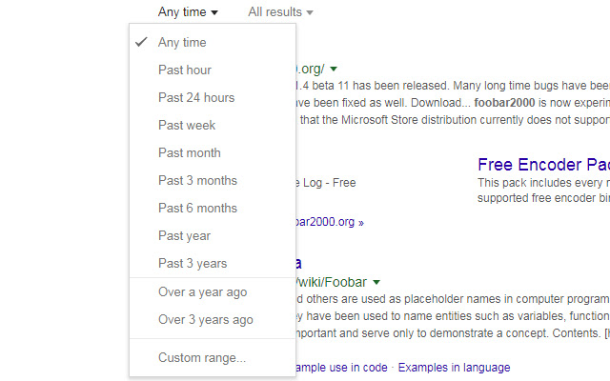Filter results to Past month

[x=213, y=152]
